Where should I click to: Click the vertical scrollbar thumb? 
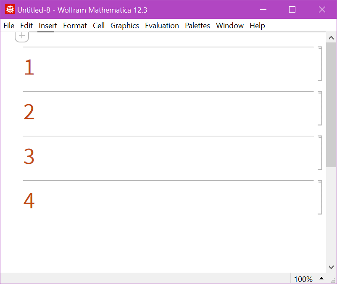(331, 105)
